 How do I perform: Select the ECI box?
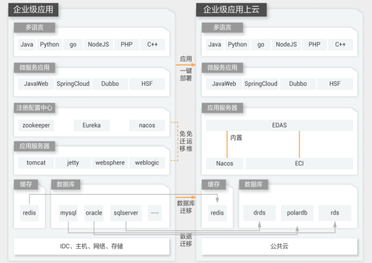click(299, 164)
